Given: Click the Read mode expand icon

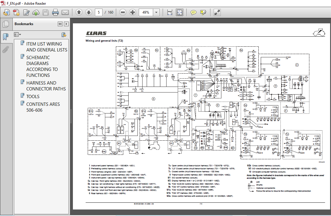Looking at the screenshot, I should point(217,13).
